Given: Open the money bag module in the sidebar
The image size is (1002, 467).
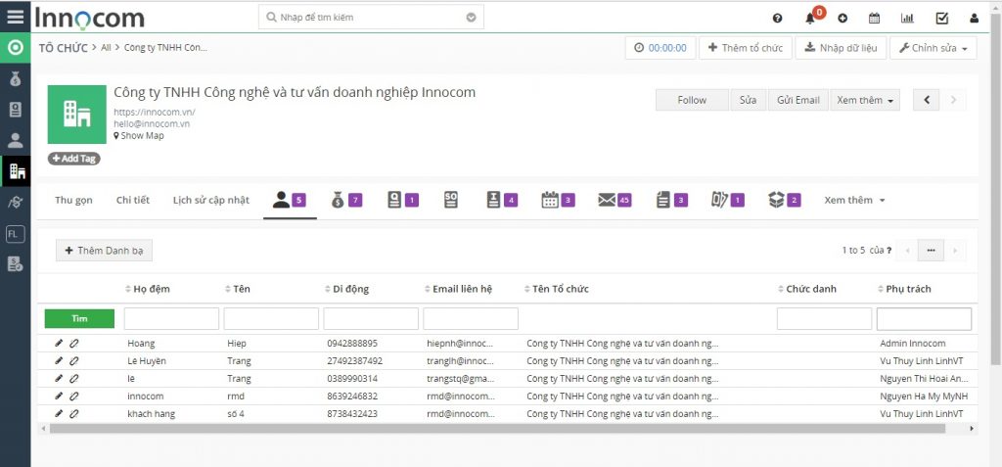Looking at the screenshot, I should (x=16, y=79).
